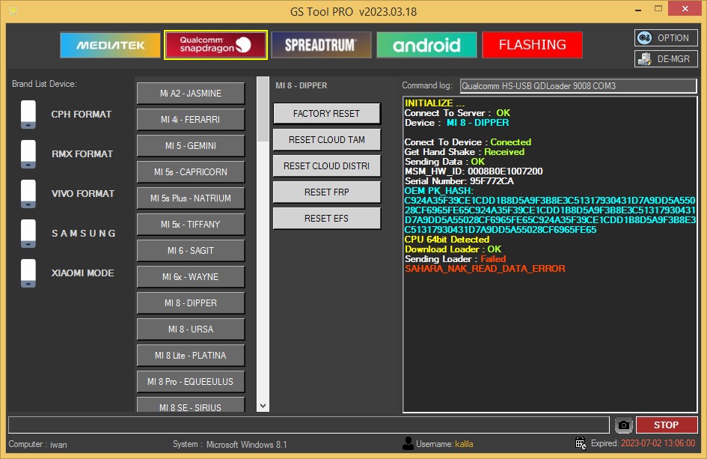This screenshot has width=707, height=459.
Task: Click the Qualcomm QDLoader COM3 port field
Action: [x=578, y=86]
